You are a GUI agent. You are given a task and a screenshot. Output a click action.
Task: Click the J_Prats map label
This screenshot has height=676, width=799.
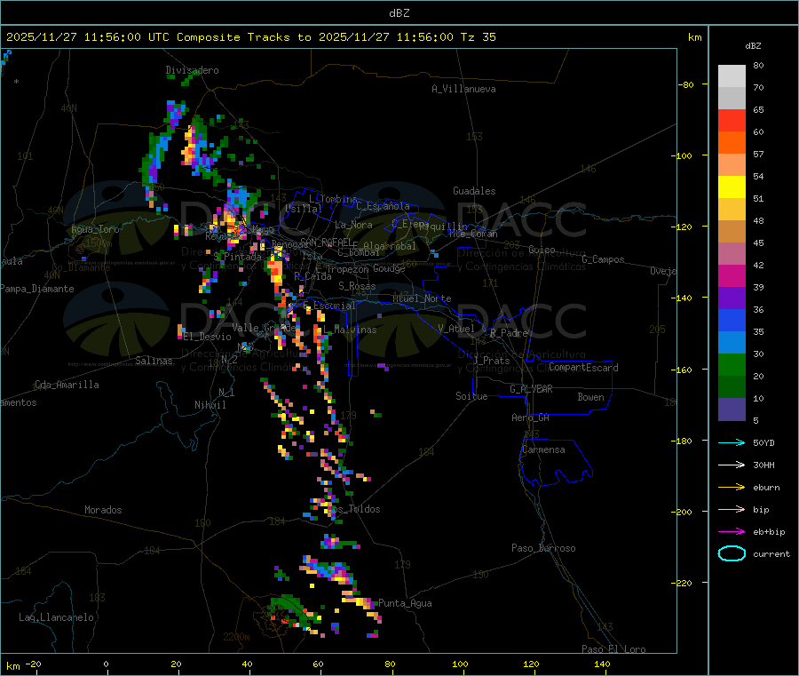tap(491, 361)
